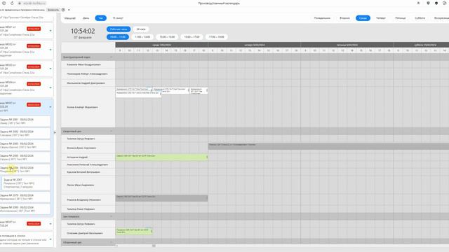Select the Час scale tab
Viewport: 449px width, 252px height.
point(101,18)
